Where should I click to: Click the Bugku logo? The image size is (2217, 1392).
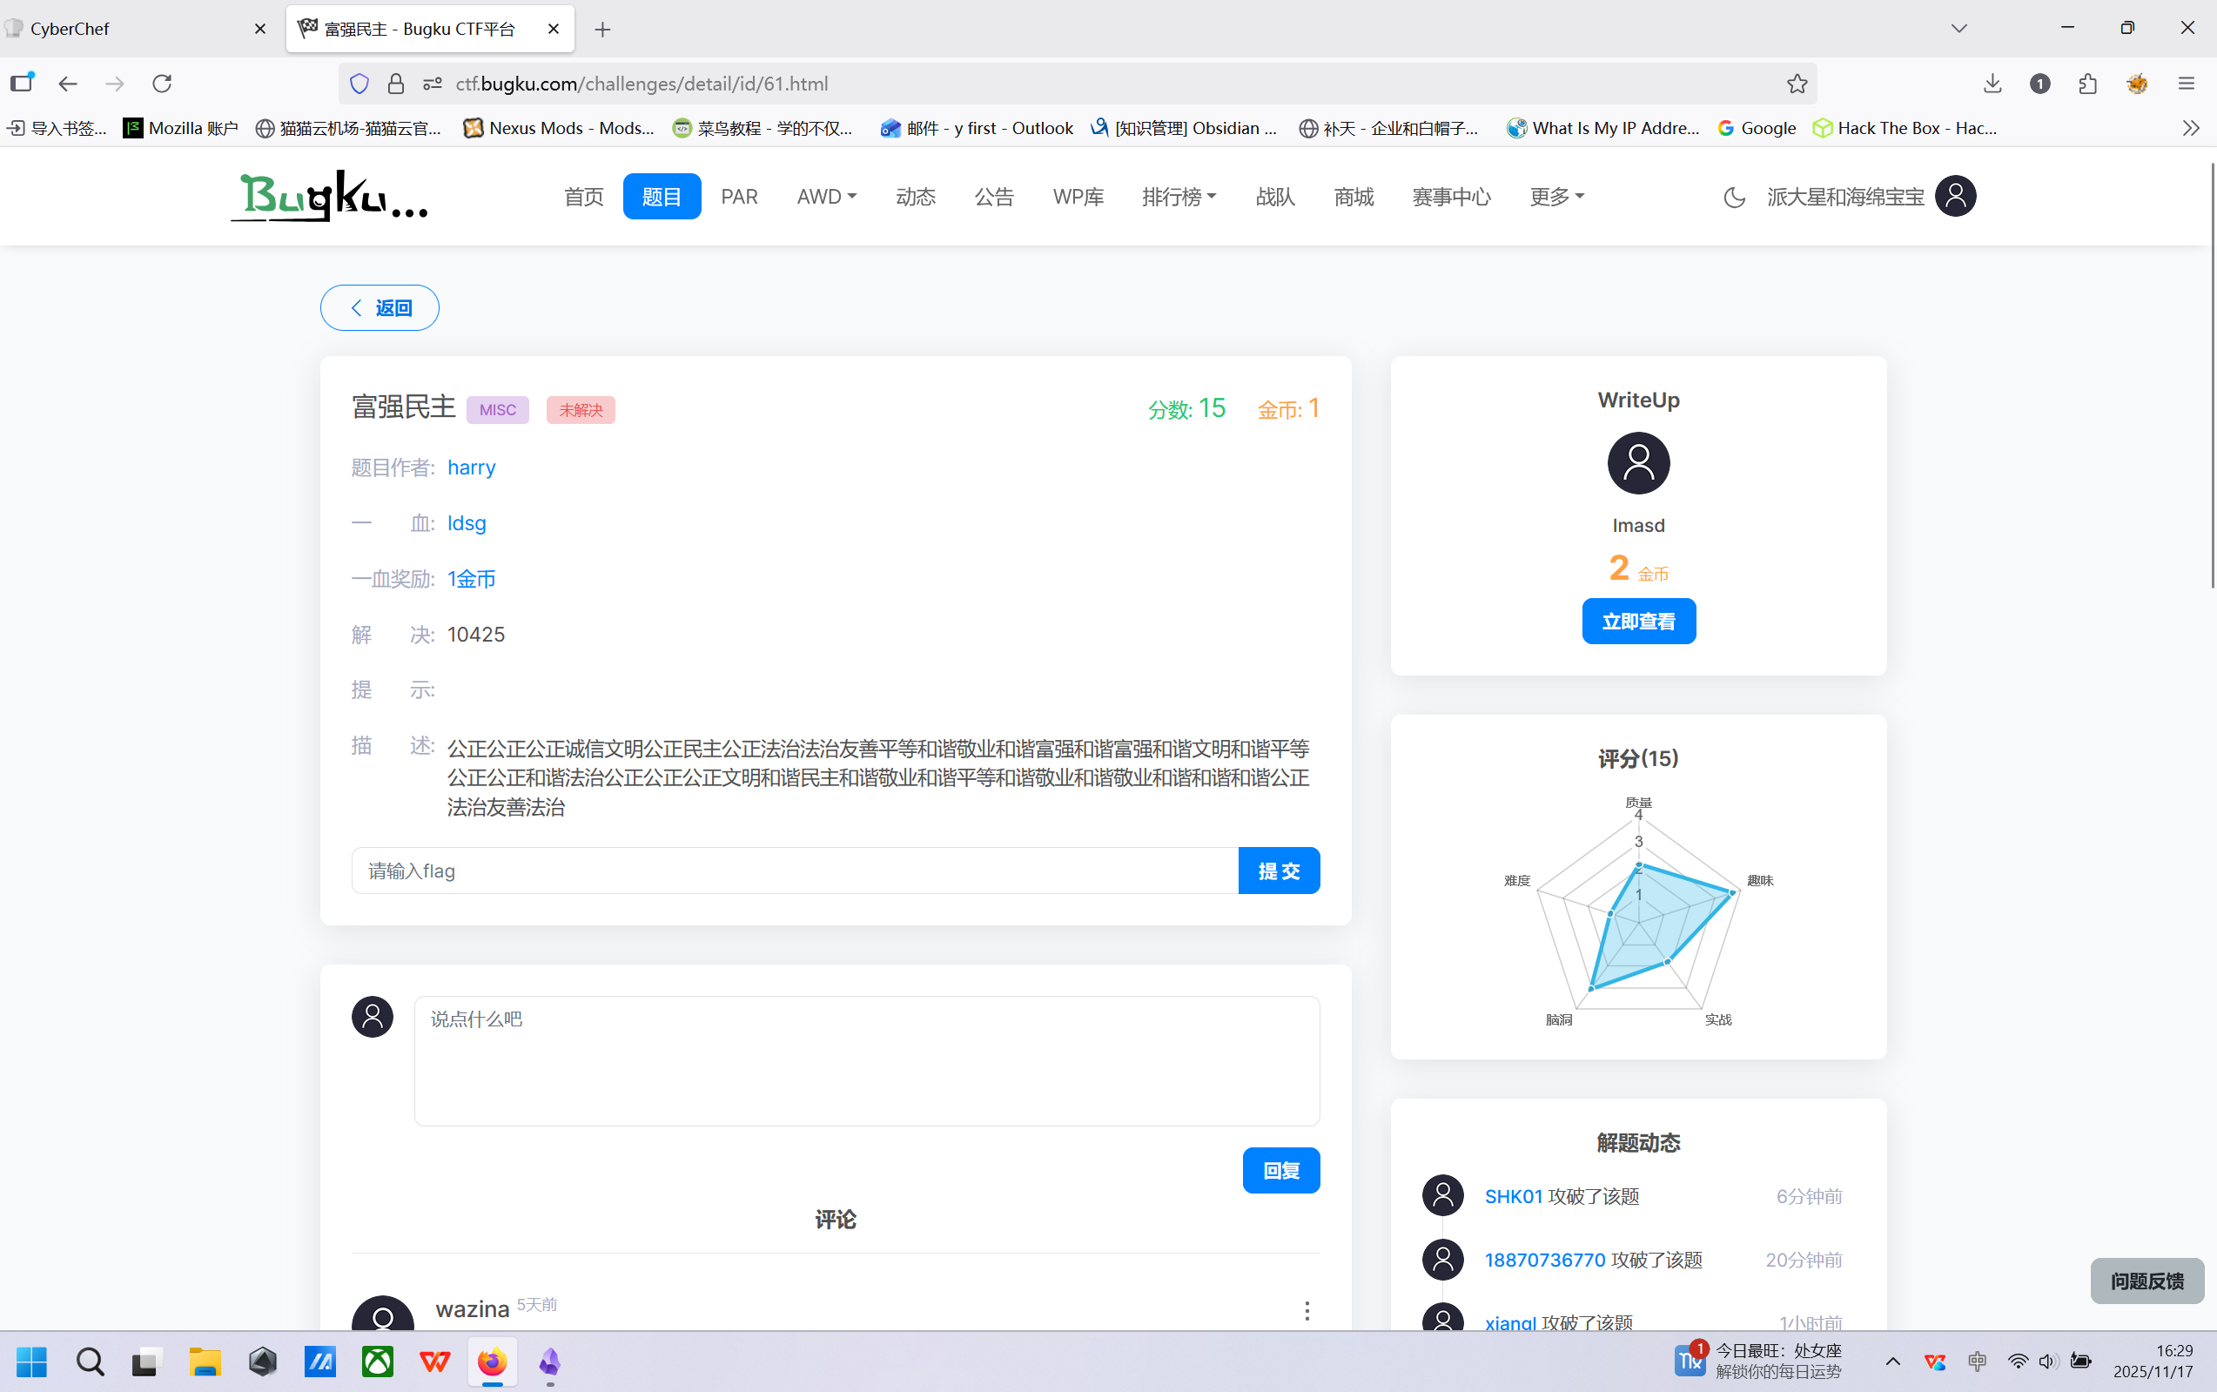(x=330, y=195)
